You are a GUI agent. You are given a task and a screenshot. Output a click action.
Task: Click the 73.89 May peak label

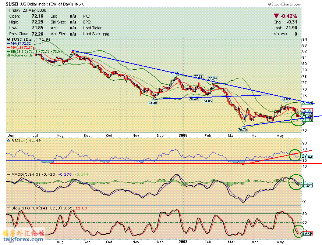click(x=286, y=99)
